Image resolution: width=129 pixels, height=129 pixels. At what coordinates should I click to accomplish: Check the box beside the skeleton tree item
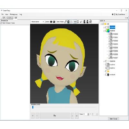pyautogui.click(x=106, y=27)
